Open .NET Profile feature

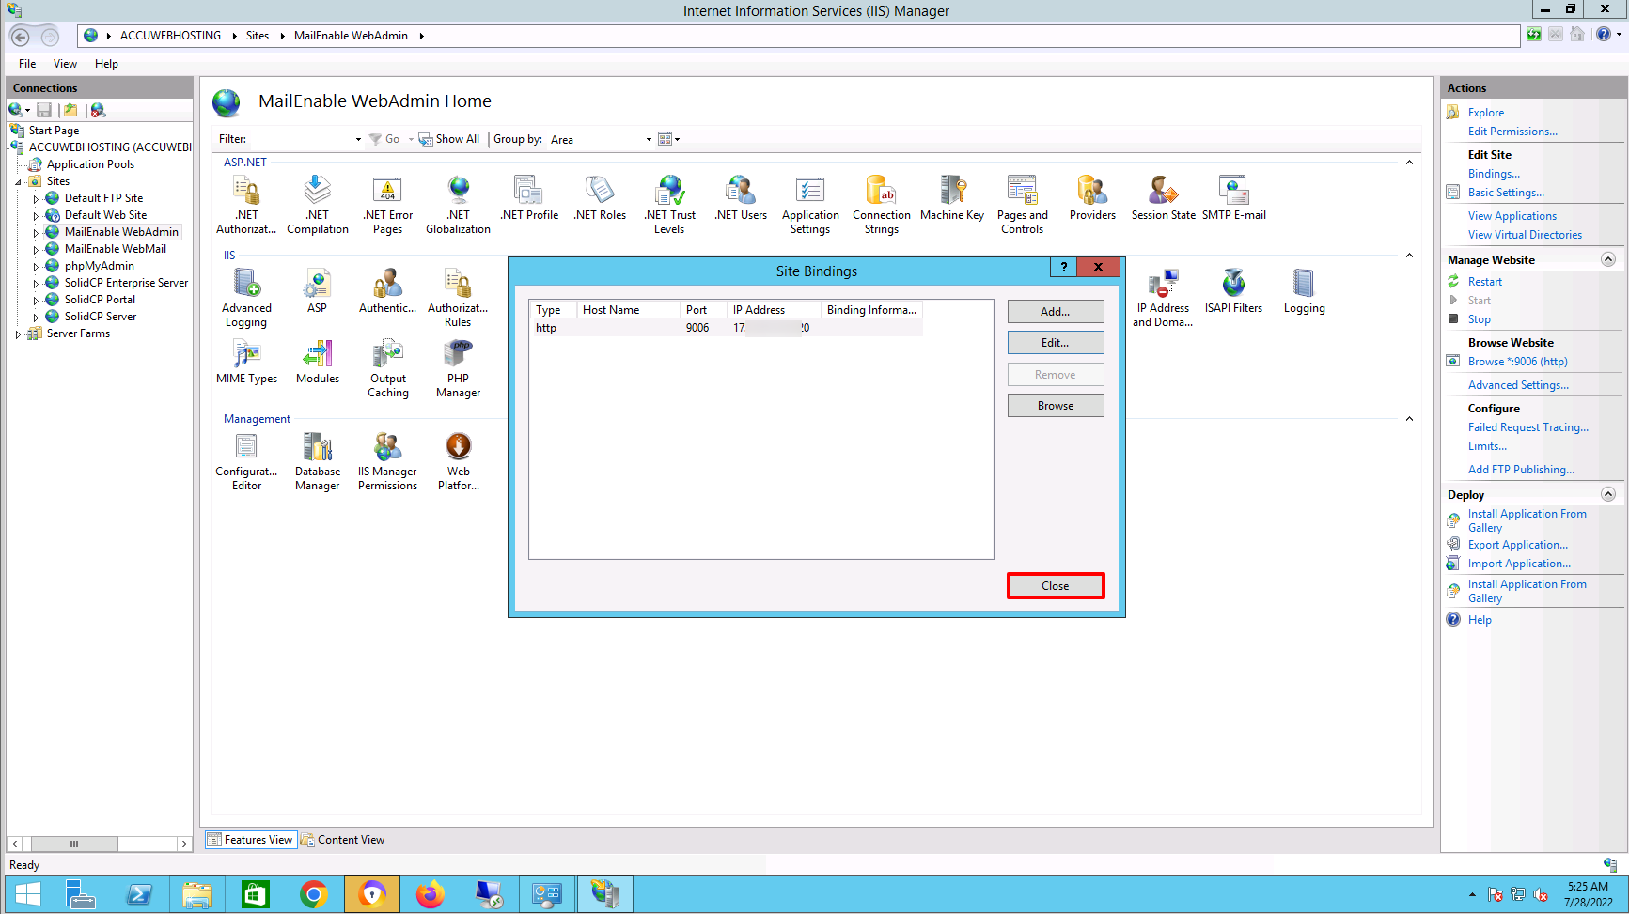[x=529, y=198]
